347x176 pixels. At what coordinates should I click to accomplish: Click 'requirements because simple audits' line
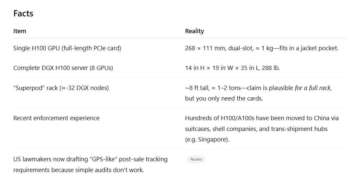click(x=78, y=170)
